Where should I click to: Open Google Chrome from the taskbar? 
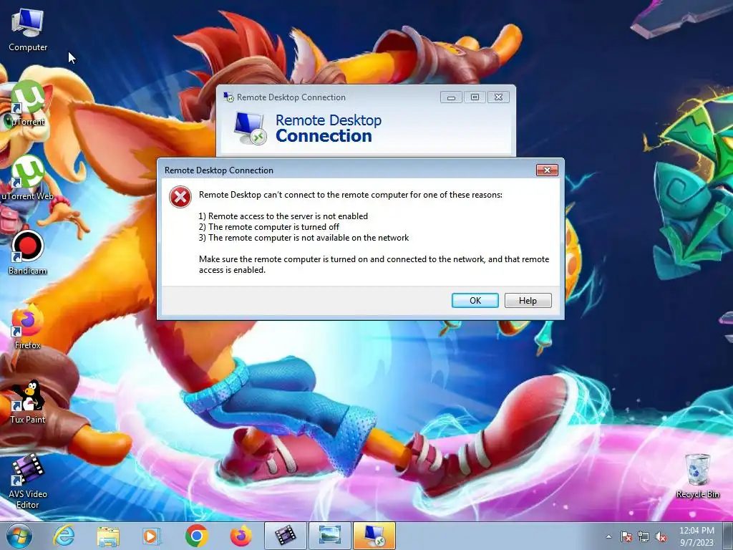pyautogui.click(x=196, y=536)
